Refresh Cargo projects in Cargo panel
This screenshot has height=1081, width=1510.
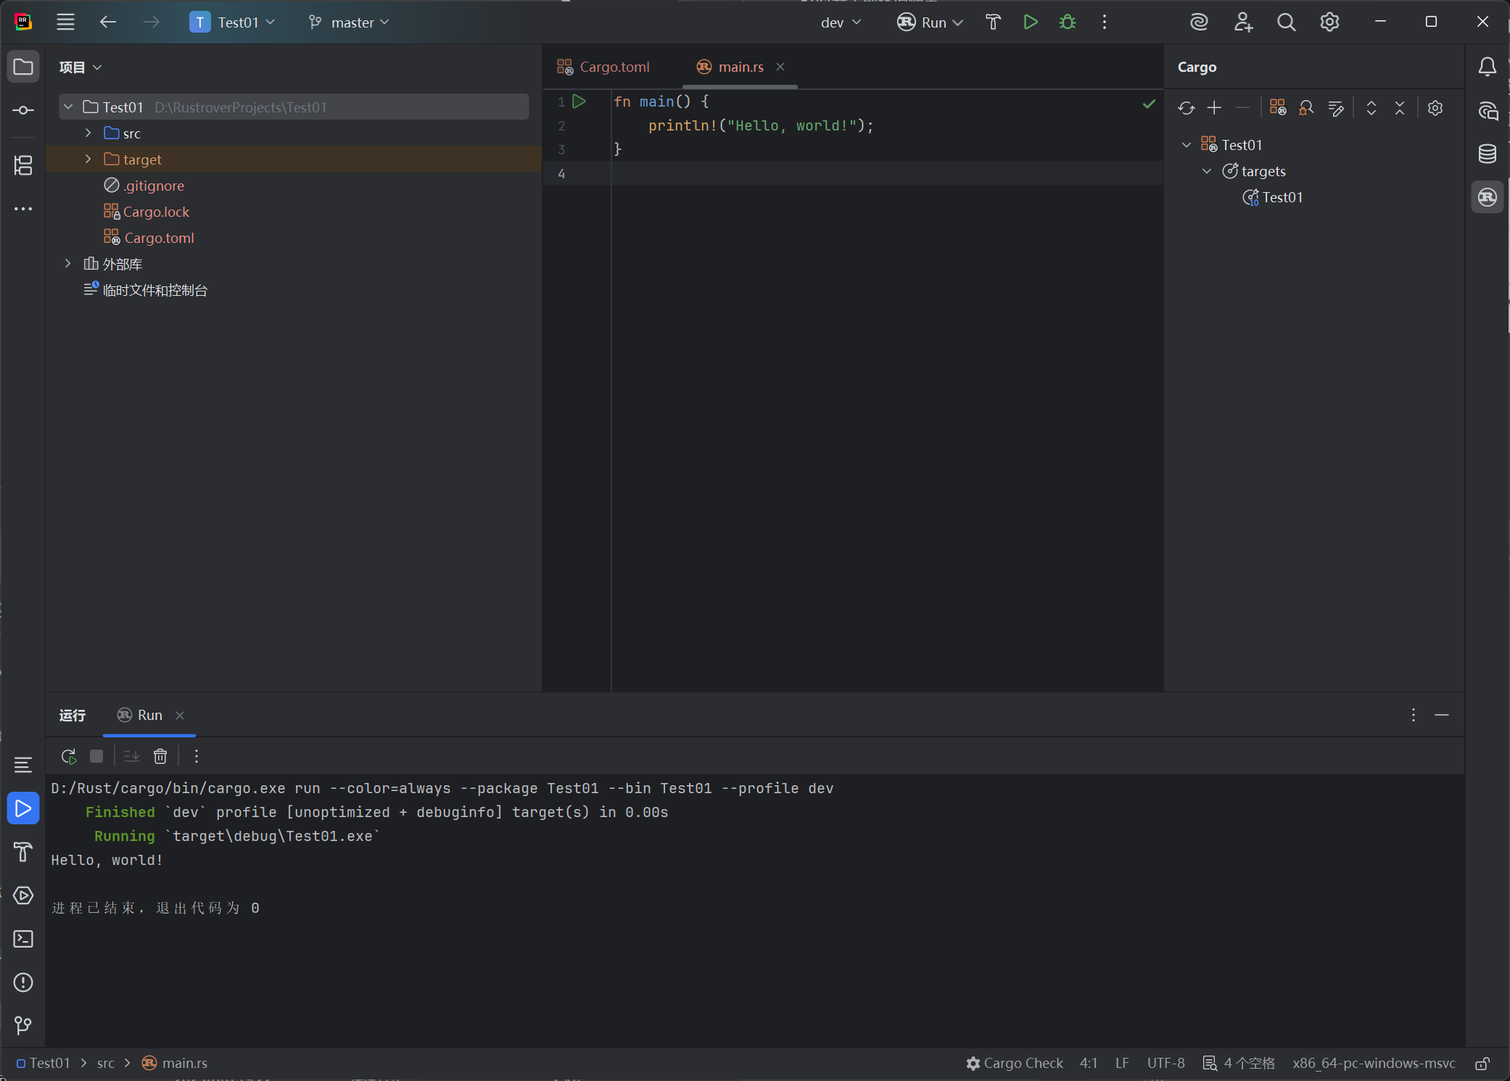[x=1186, y=108]
